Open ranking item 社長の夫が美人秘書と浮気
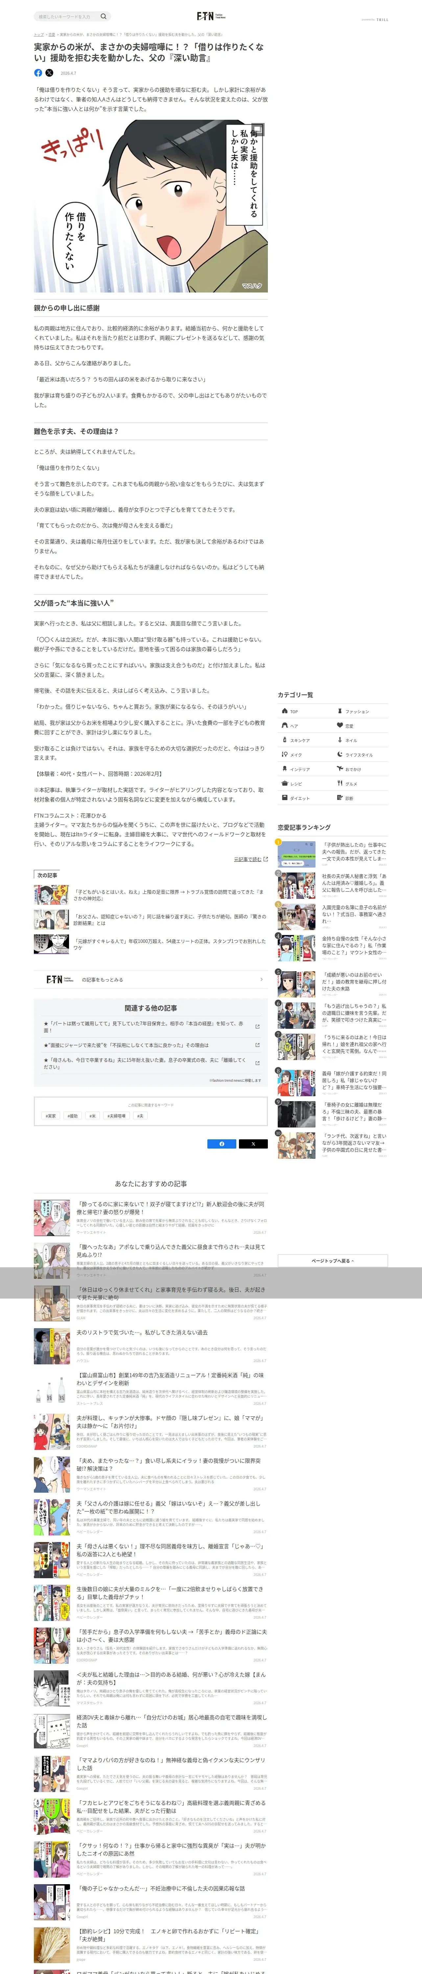The height and width of the screenshot is (1974, 422). (332, 885)
